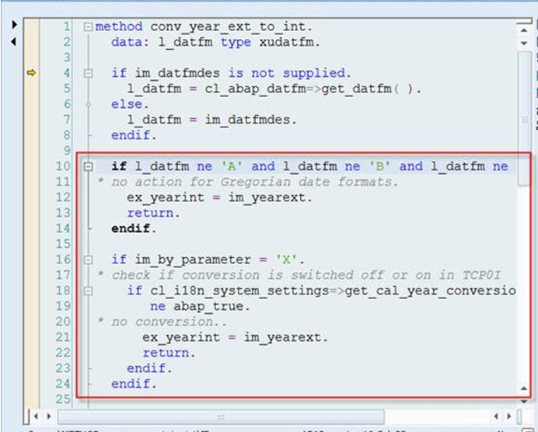Click vertical scrollbar down arrow near top

click(524, 44)
